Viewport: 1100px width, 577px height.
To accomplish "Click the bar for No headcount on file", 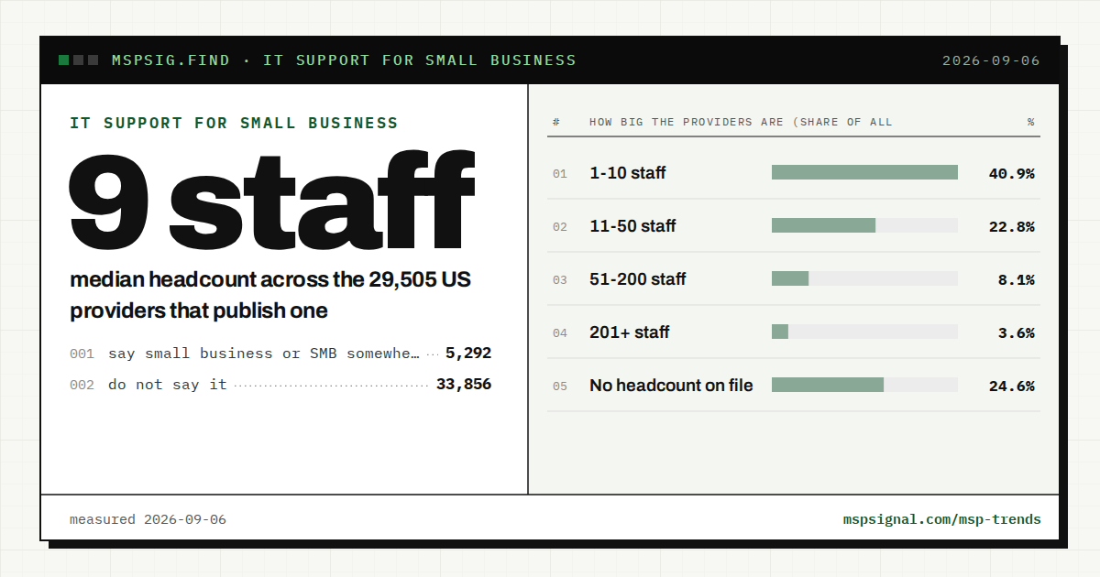I will coord(864,385).
